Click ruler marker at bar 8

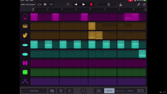134,9
